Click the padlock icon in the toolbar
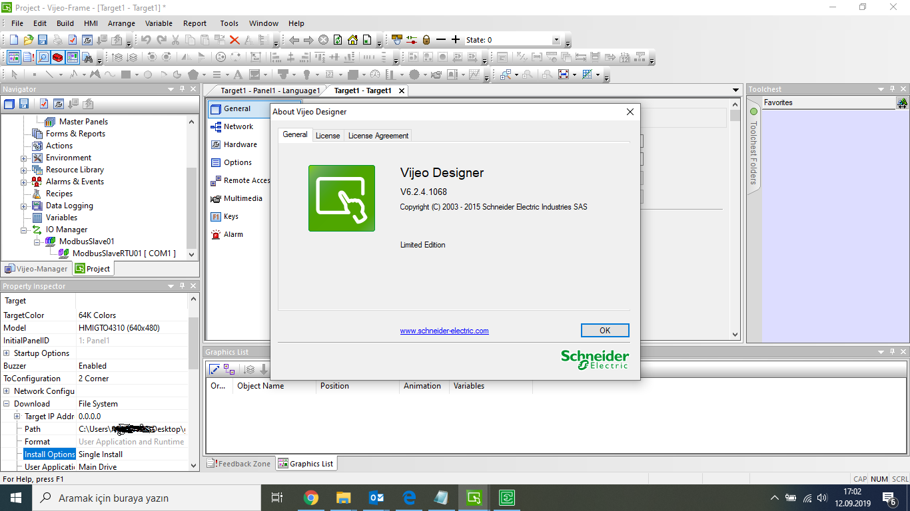Viewport: 910px width, 511px height. [x=426, y=40]
